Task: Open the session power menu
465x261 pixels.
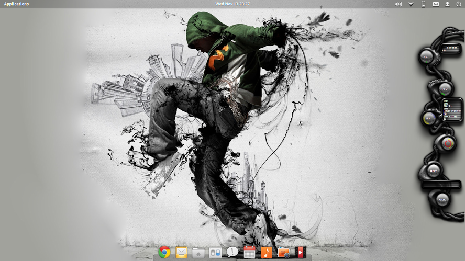Action: (459, 4)
